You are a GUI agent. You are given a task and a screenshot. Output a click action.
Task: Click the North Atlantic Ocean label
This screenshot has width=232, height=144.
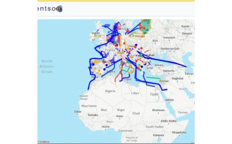(x=47, y=66)
